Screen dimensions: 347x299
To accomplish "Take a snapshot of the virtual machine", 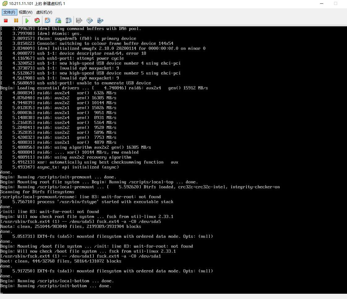I will point(47,21).
